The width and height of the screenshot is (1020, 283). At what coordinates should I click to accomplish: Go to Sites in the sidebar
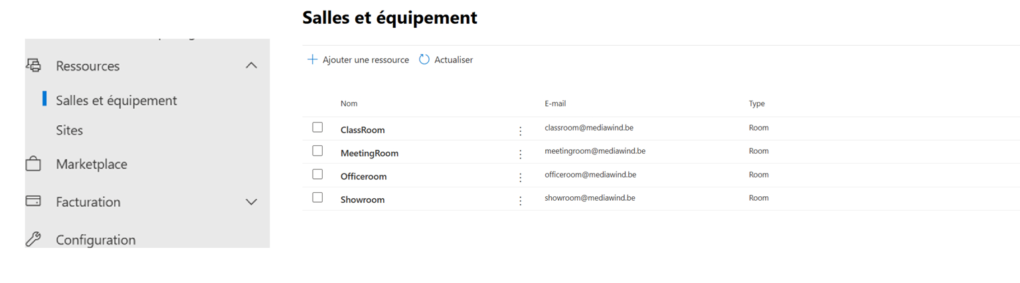[x=69, y=131]
